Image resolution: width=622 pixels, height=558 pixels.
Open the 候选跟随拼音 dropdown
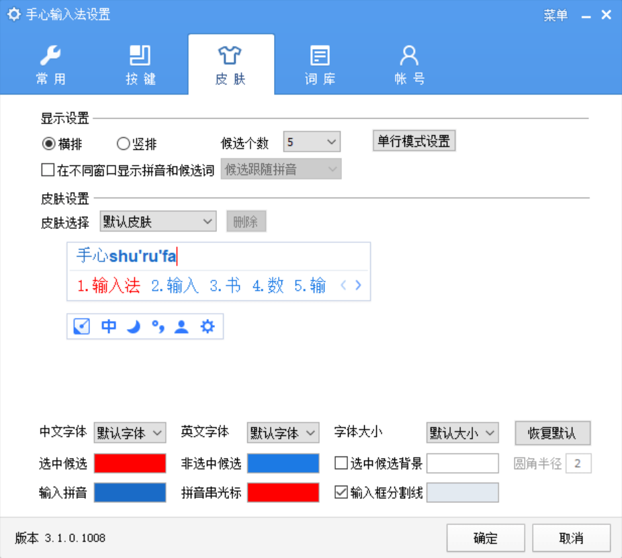[281, 169]
